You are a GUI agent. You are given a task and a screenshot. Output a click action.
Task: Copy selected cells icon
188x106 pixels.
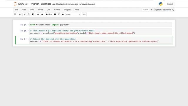coord(29,14)
